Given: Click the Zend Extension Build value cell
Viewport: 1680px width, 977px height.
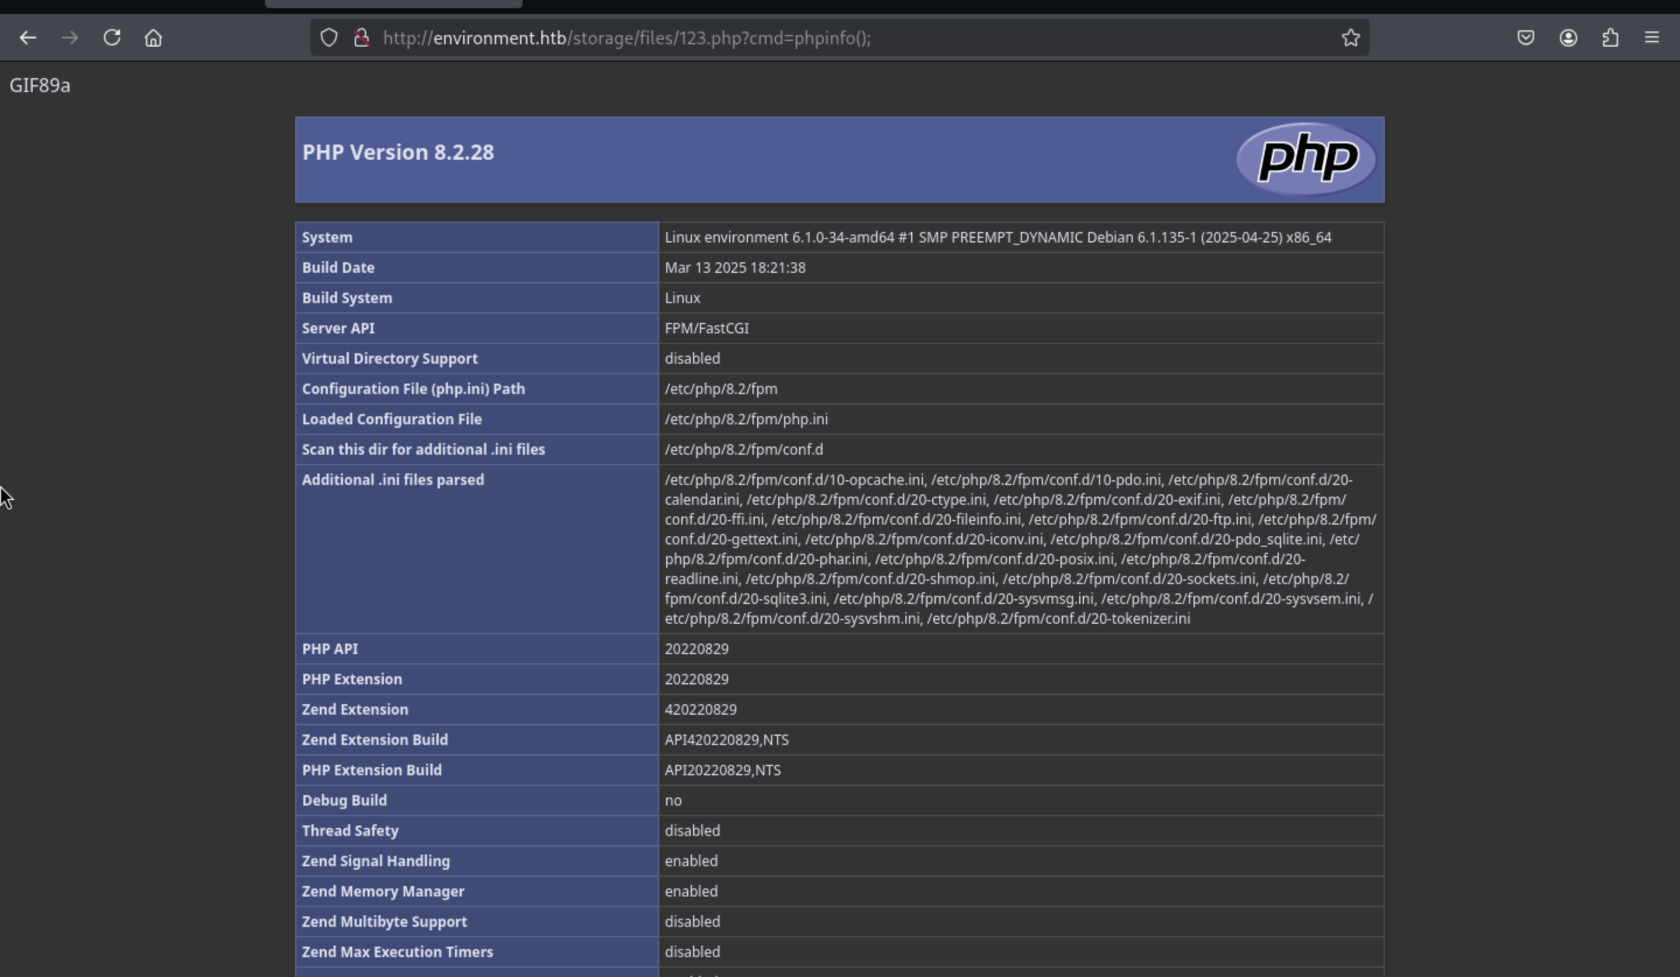Looking at the screenshot, I should point(726,740).
